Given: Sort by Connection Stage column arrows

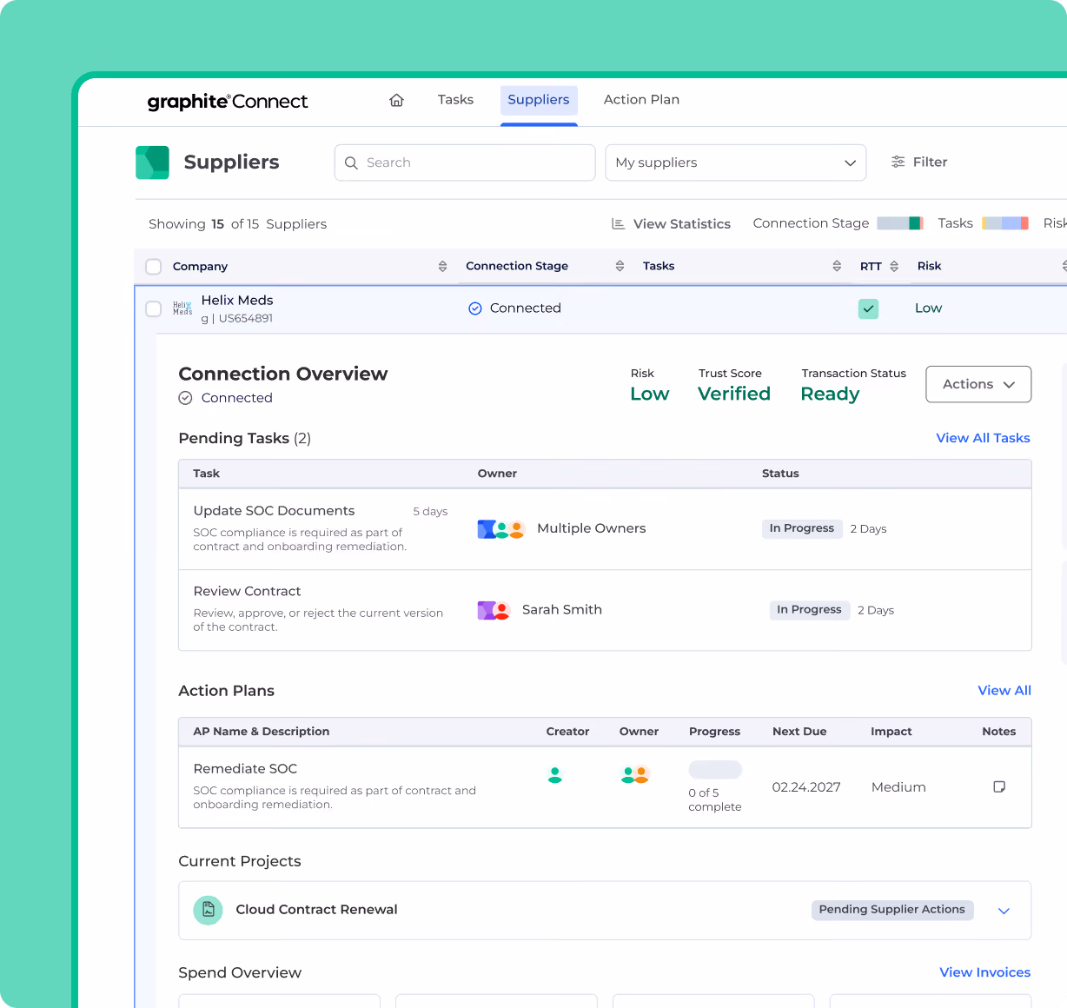Looking at the screenshot, I should [620, 266].
